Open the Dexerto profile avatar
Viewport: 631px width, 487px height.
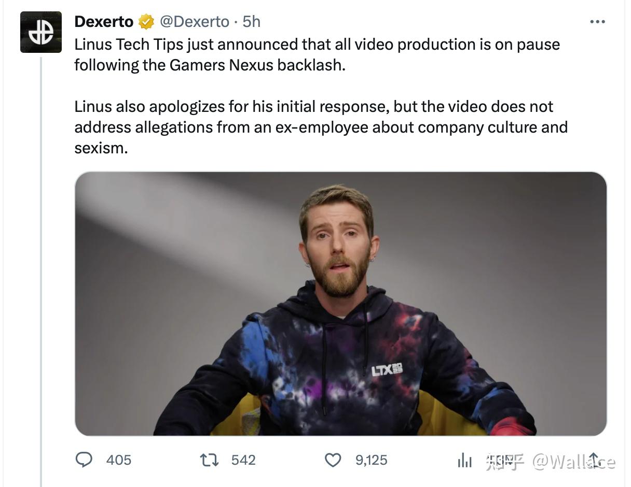tap(41, 32)
